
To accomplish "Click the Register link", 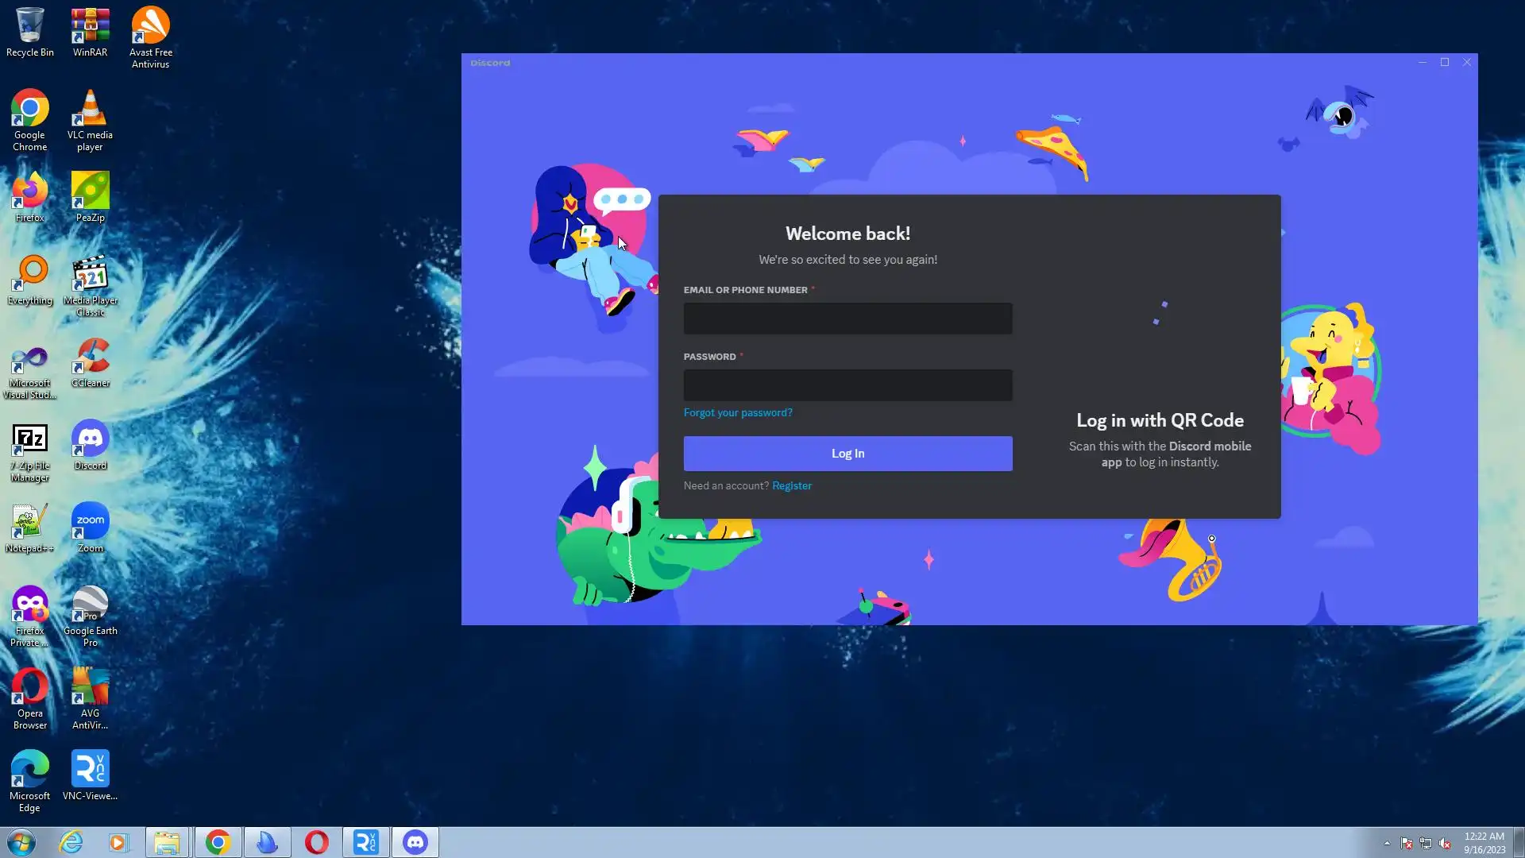I will [791, 485].
